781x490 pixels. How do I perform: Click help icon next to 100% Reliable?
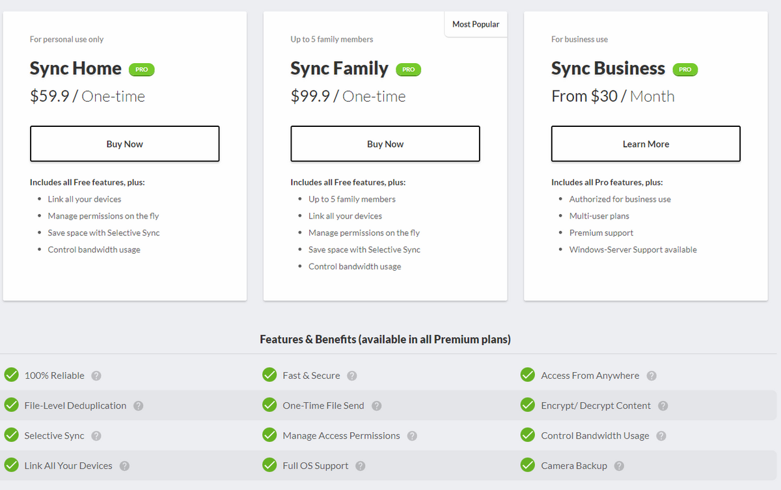[96, 375]
